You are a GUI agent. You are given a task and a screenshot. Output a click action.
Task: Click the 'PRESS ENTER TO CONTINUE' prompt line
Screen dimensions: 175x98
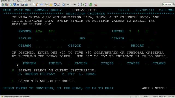pyautogui.click(x=58, y=88)
